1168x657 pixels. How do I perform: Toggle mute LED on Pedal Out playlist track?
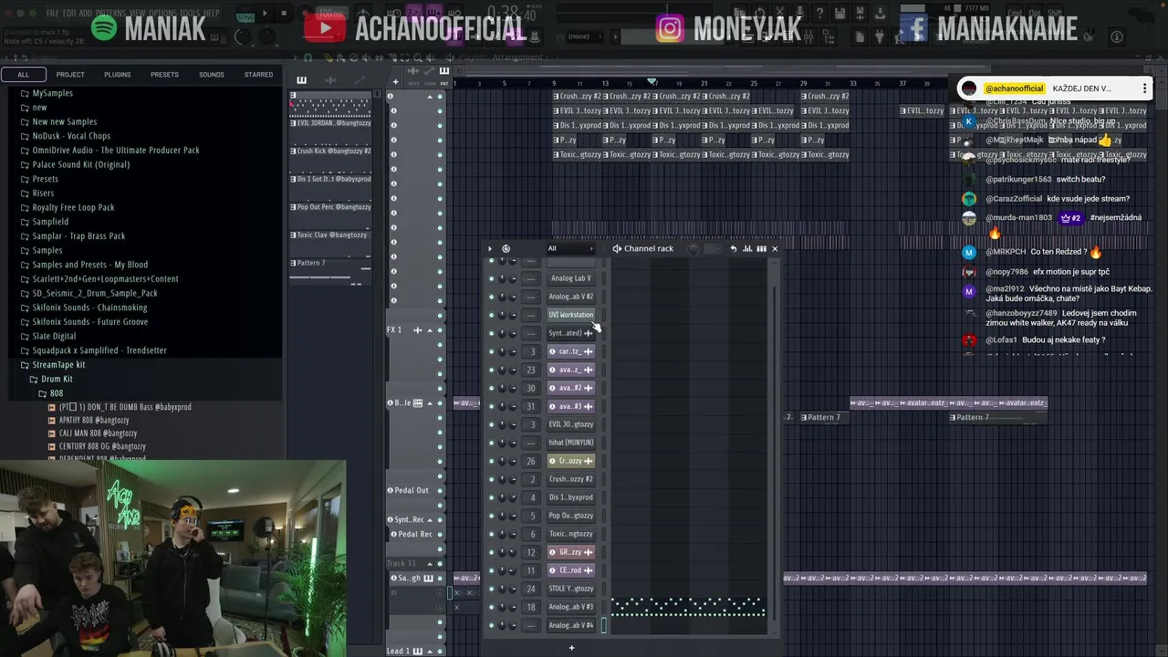tap(440, 490)
